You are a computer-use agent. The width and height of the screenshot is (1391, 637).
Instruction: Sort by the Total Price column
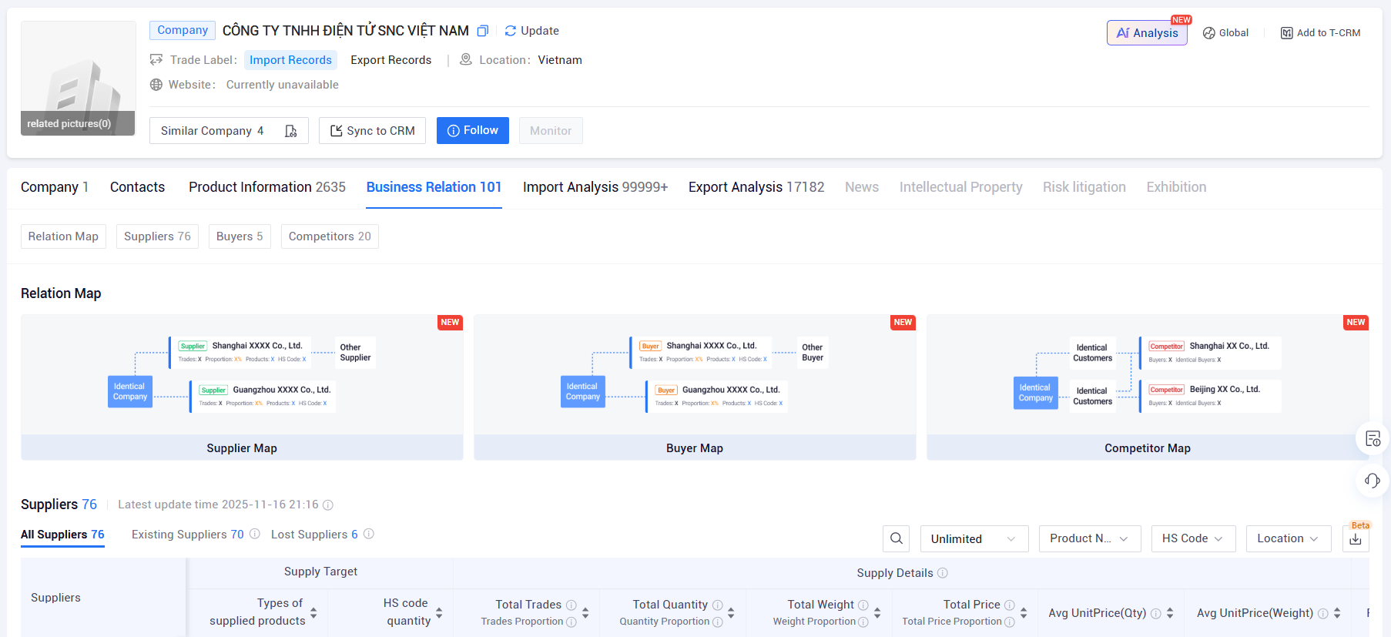[x=1024, y=613]
